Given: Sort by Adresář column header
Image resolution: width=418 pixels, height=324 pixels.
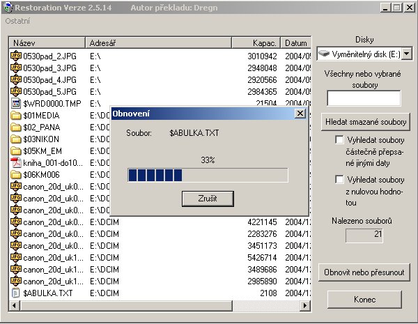Looking at the screenshot, I should pos(158,43).
